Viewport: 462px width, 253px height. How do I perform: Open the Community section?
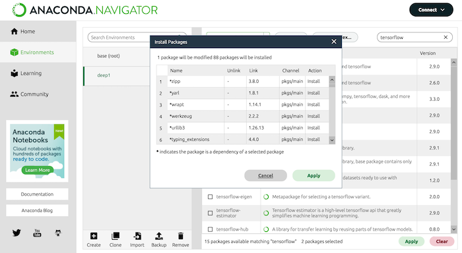(x=38, y=94)
